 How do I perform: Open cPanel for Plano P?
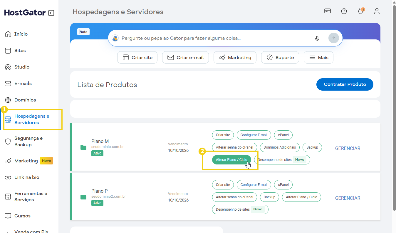(x=283, y=185)
